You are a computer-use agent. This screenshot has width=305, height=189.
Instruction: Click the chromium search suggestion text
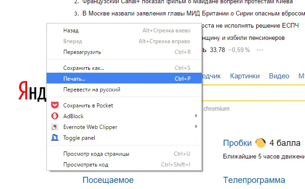(216, 109)
